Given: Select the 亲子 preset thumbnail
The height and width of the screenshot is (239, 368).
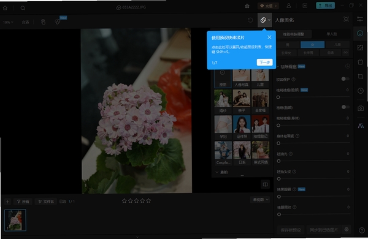Looking at the screenshot, I should click(242, 101).
